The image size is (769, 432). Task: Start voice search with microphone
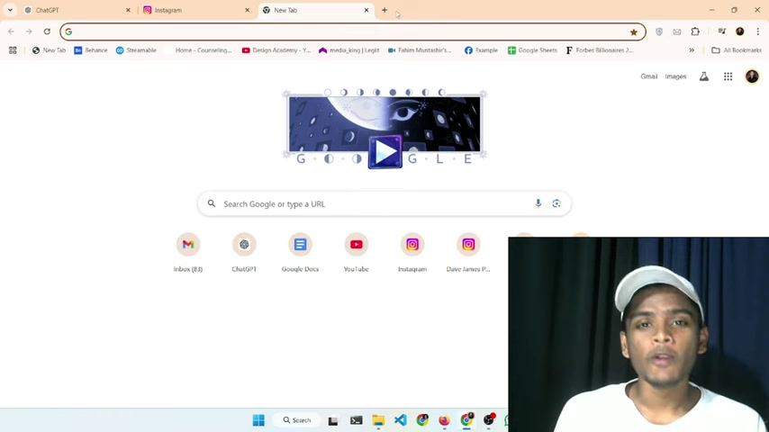pyautogui.click(x=538, y=203)
